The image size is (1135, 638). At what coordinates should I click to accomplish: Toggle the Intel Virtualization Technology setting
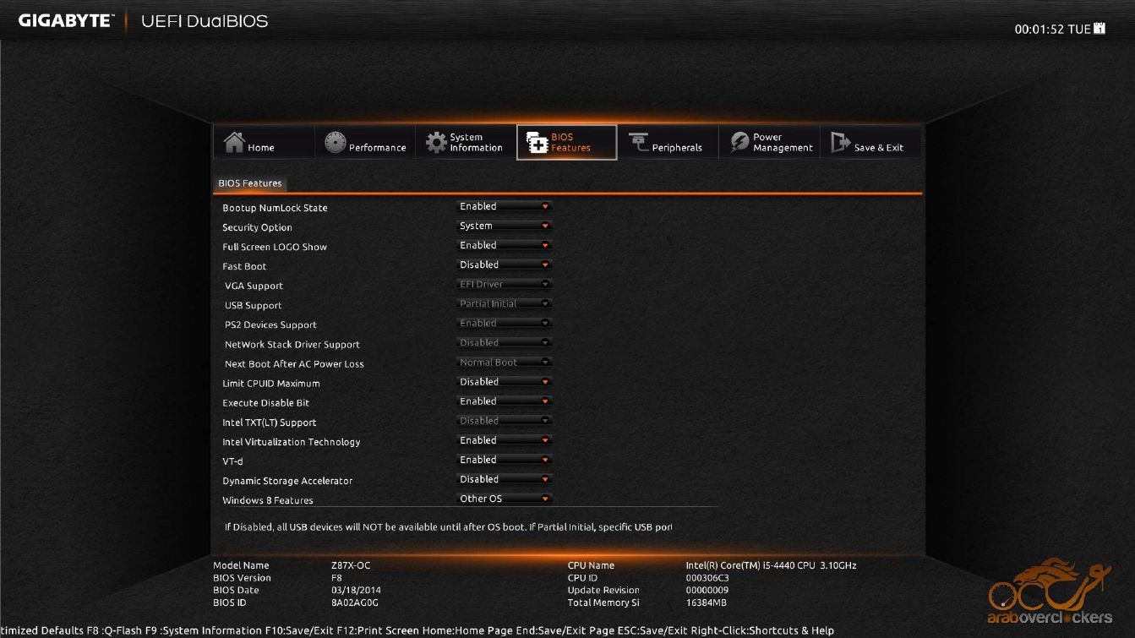click(505, 441)
